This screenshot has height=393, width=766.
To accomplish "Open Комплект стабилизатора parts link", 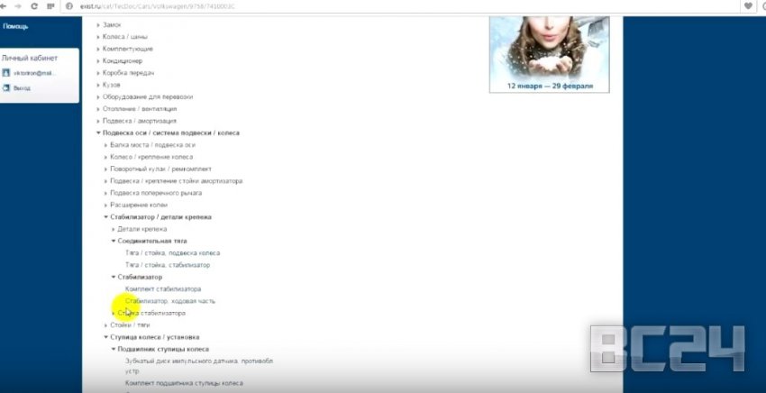I will (163, 288).
